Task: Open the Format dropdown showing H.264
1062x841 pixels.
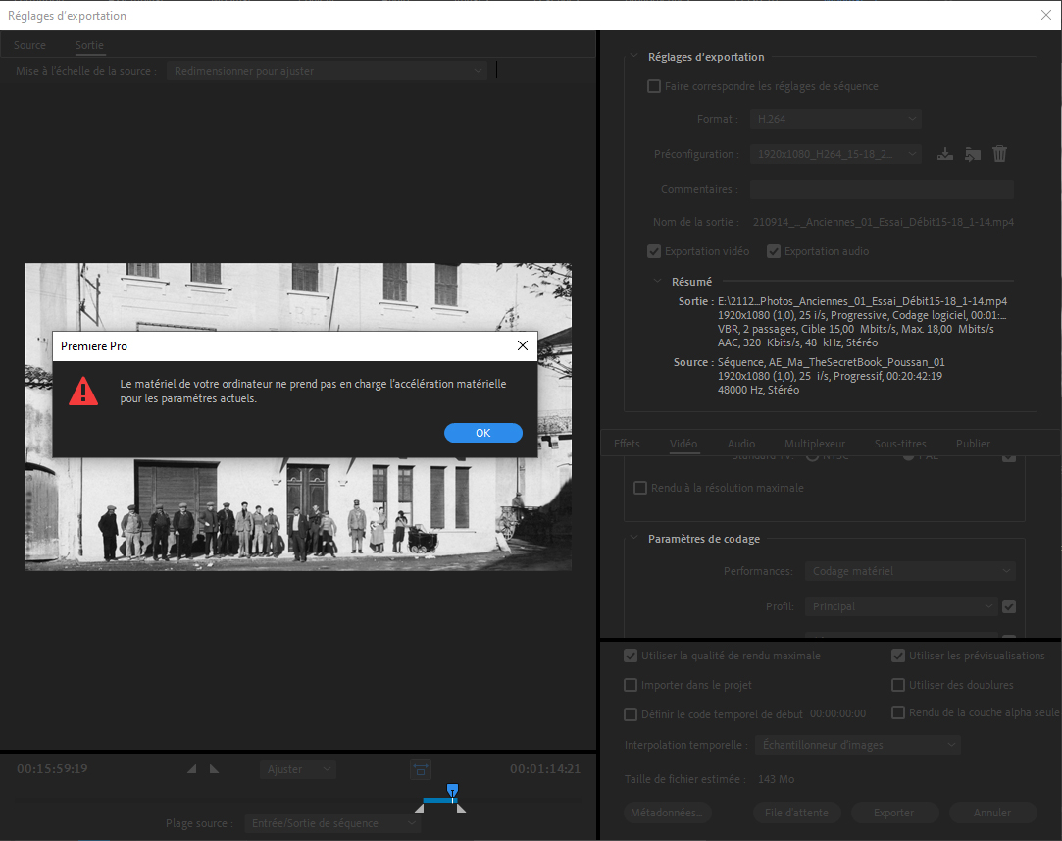Action: 835,119
